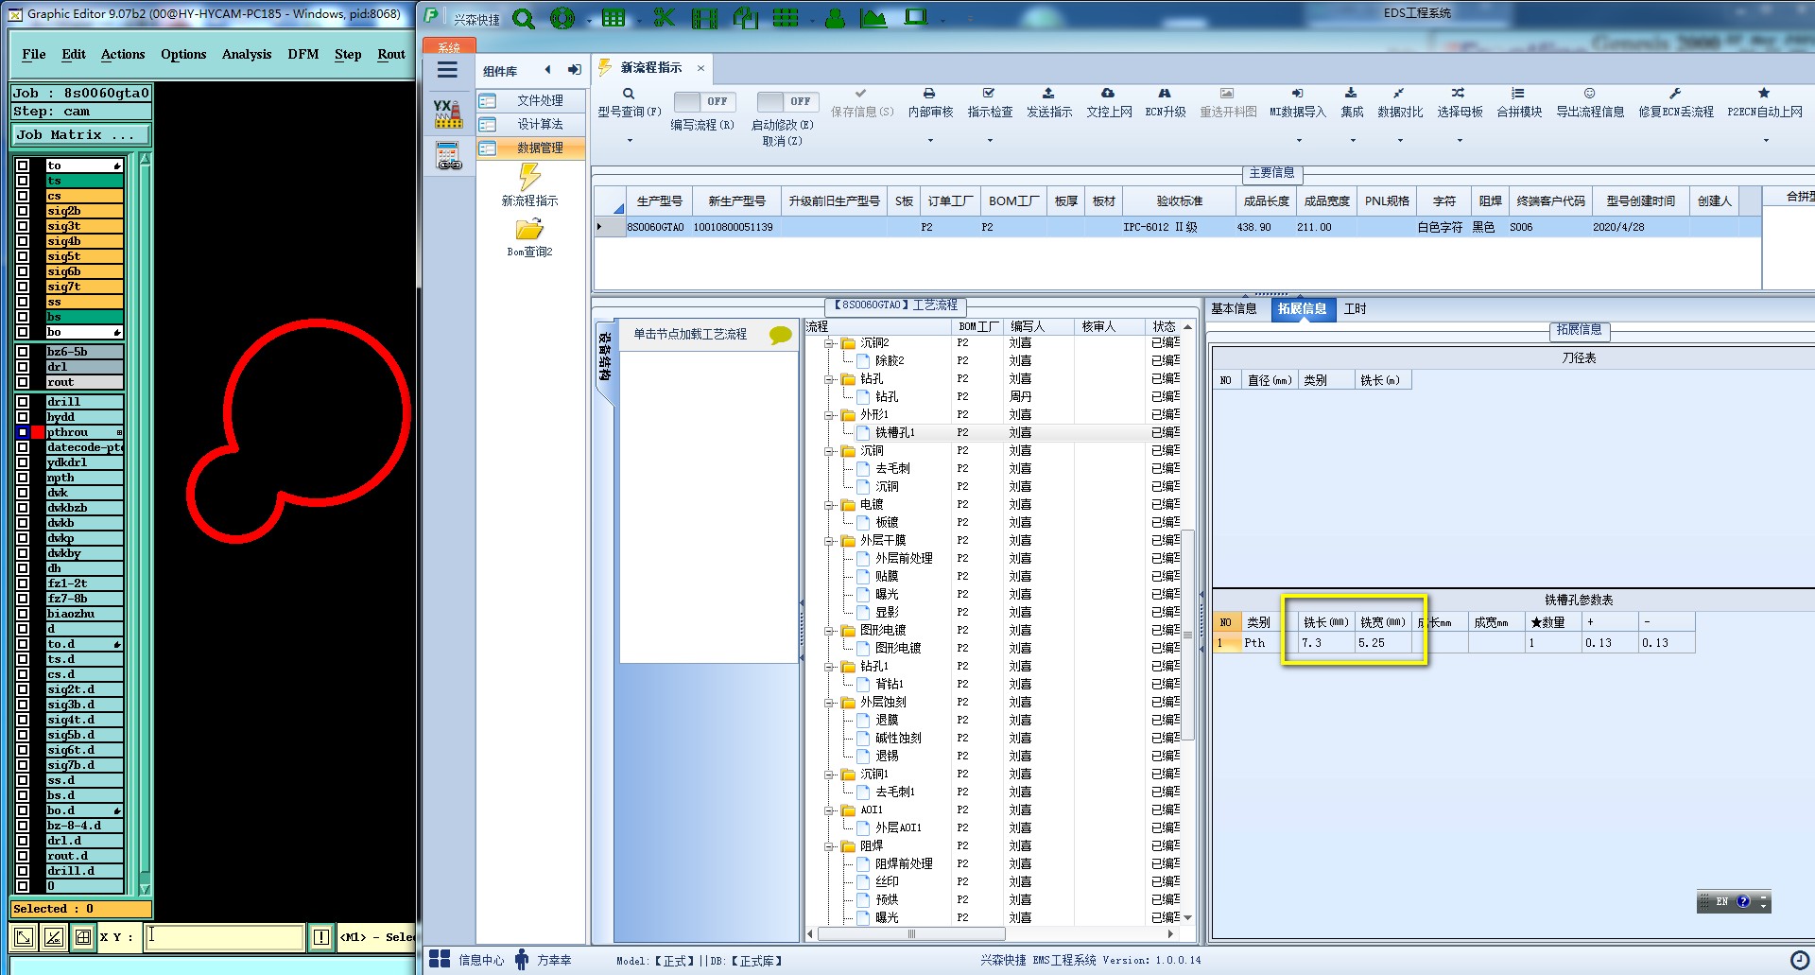Screen dimensions: 1815x975
Task: Open the DFM menu in Graphic Editor
Action: (303, 54)
